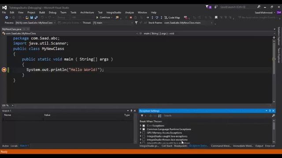Open the File menu
Image resolution: width=282 pixels, height=158 pixels.
[4, 13]
